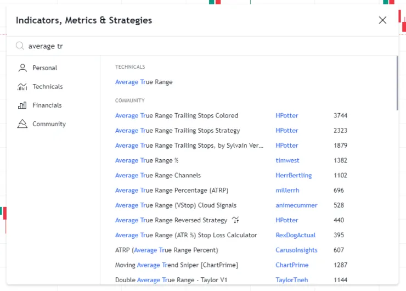406x291 pixels.
Task: Choose Average True Range Channels indicator
Action: [157, 176]
